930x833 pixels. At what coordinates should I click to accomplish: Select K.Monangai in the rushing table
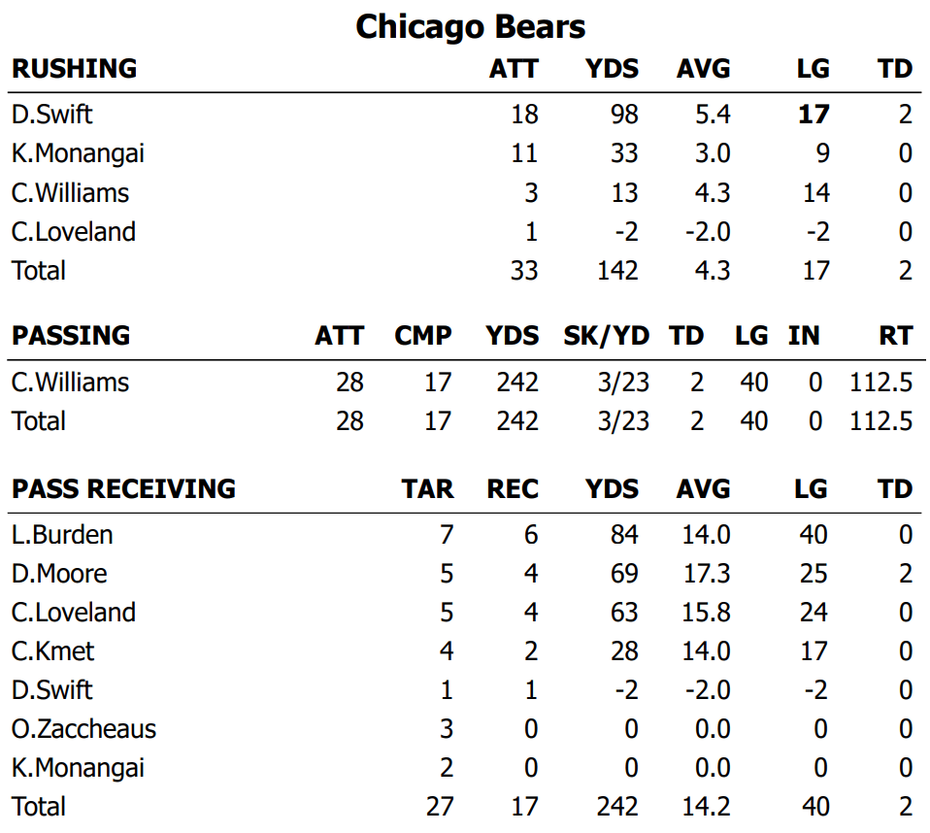pos(78,153)
